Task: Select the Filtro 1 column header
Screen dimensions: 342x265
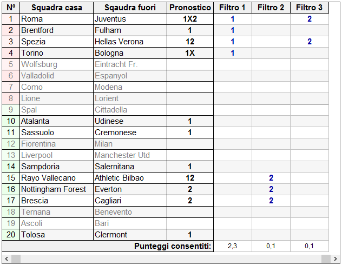Action: pos(233,8)
